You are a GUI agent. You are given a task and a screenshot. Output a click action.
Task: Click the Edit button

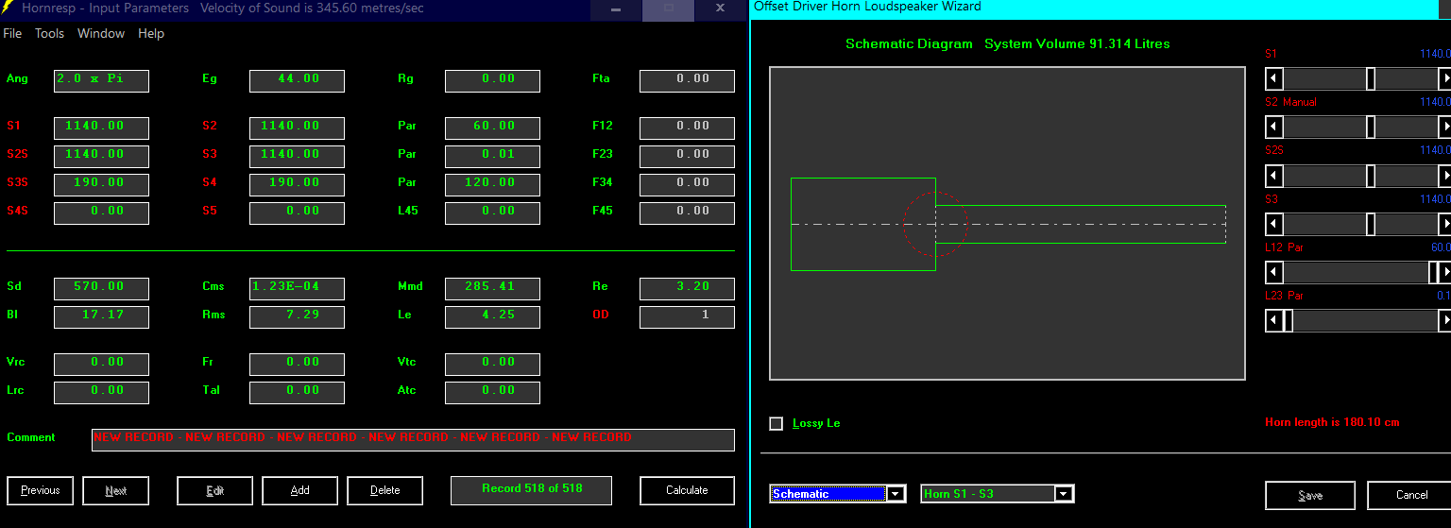214,490
